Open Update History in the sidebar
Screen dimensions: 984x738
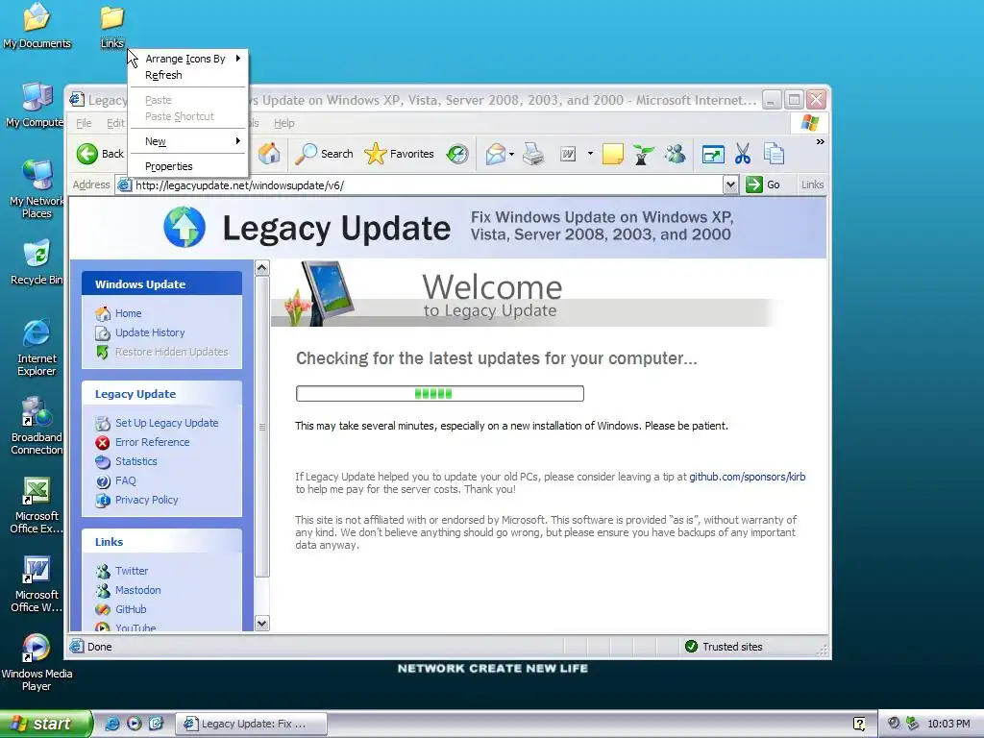pyautogui.click(x=150, y=332)
